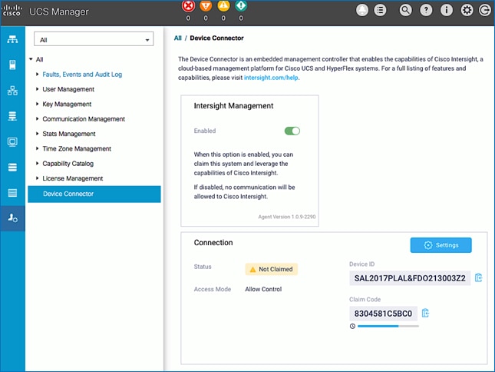Click the Cisco logo
The height and width of the screenshot is (372, 495).
coord(12,11)
